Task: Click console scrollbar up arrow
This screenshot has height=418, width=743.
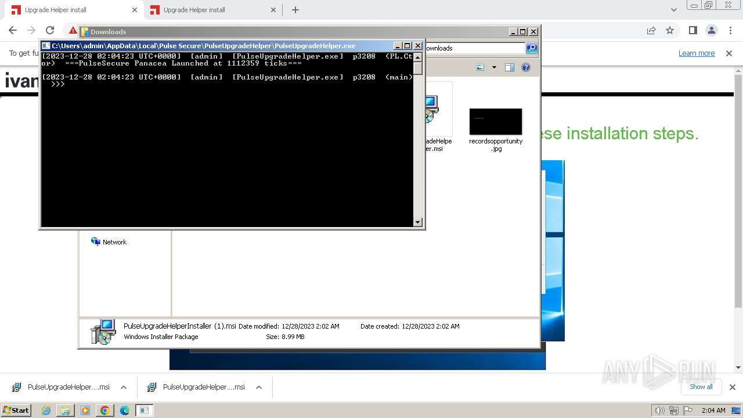Action: pos(417,56)
